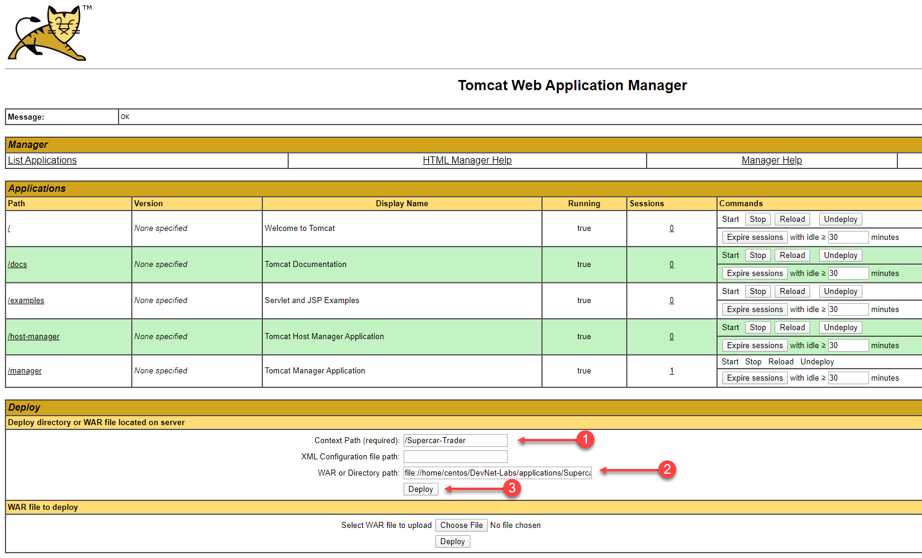The image size is (922, 558).
Task: Click the Display Name column header
Action: 402,204
